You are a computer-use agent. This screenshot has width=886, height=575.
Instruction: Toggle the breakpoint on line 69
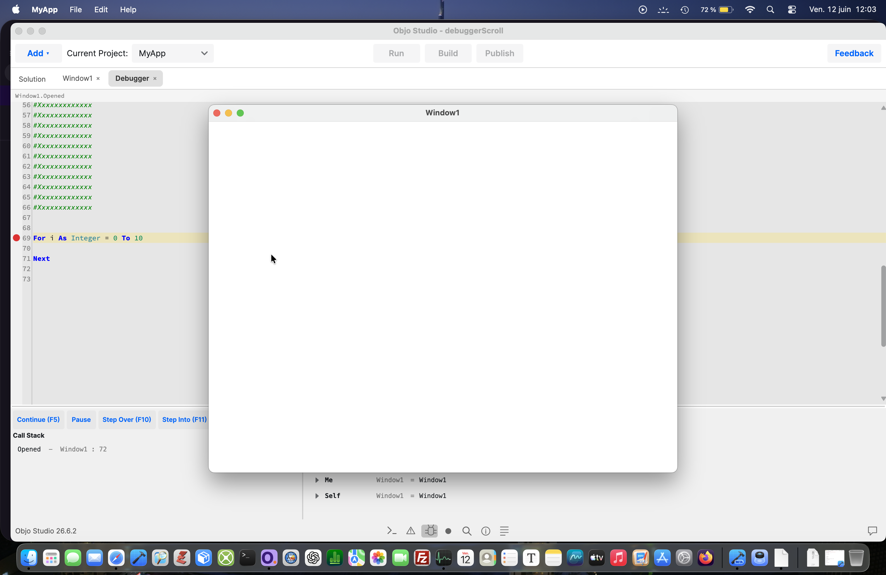click(x=16, y=238)
